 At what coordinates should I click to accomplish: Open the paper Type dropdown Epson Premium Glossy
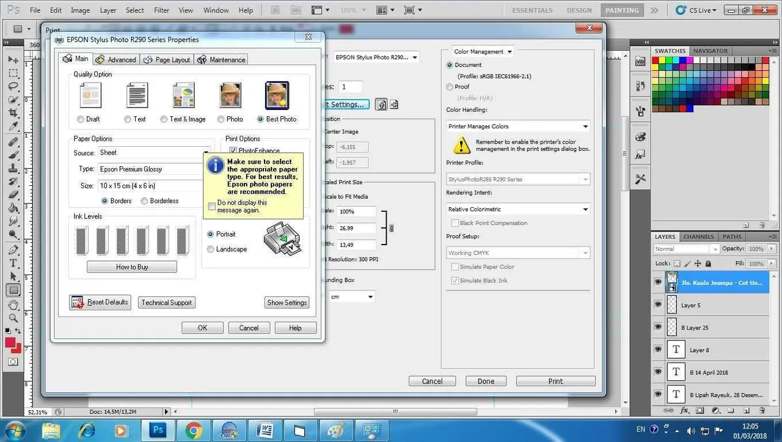click(x=154, y=169)
